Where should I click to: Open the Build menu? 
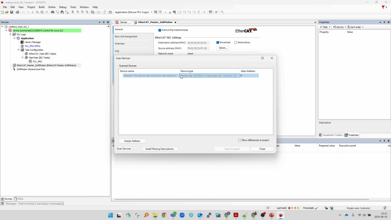[x=41, y=7]
